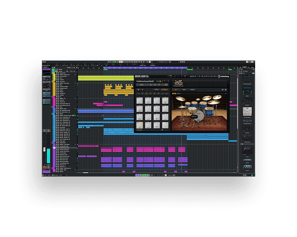This screenshot has width=297, height=237.
Task: Toggle read automation on GROUP - Synths and Keys
Action: click(75, 116)
